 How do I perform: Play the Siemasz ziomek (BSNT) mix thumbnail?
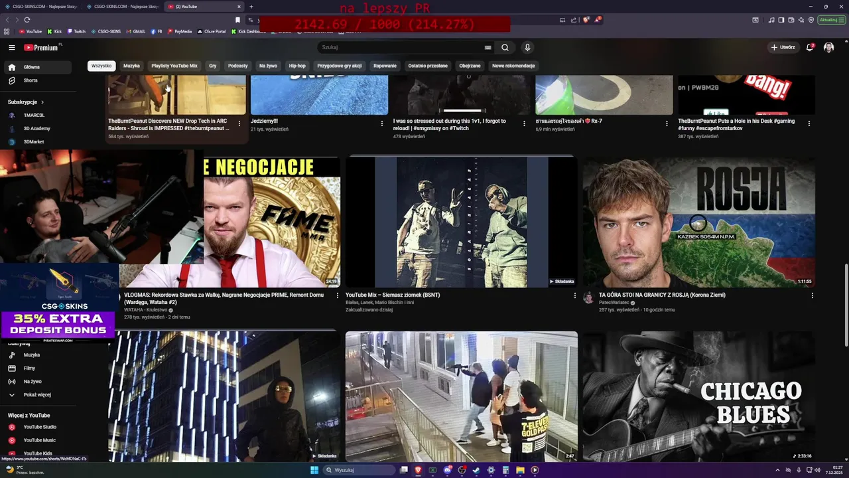(461, 222)
